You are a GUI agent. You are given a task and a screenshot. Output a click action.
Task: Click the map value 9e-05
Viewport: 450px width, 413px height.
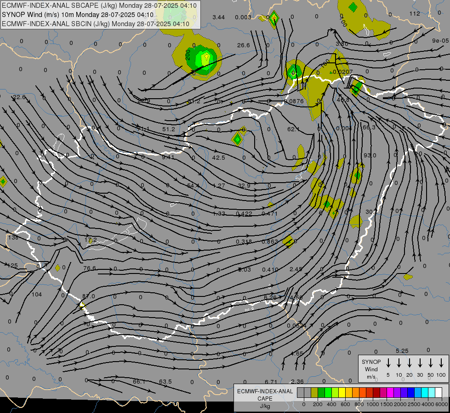440,41
